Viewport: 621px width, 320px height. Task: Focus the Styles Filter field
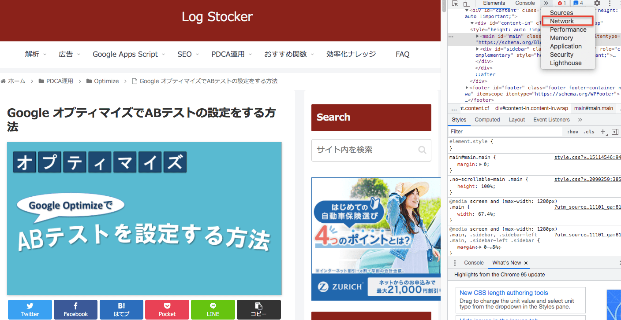click(x=506, y=132)
